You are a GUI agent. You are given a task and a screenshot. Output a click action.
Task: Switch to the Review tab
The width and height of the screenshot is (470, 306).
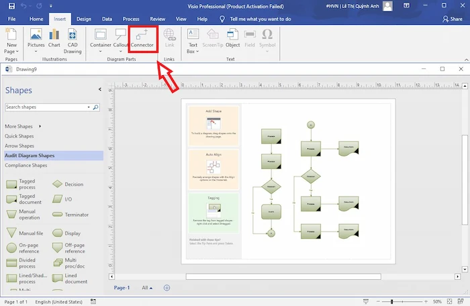coord(158,19)
